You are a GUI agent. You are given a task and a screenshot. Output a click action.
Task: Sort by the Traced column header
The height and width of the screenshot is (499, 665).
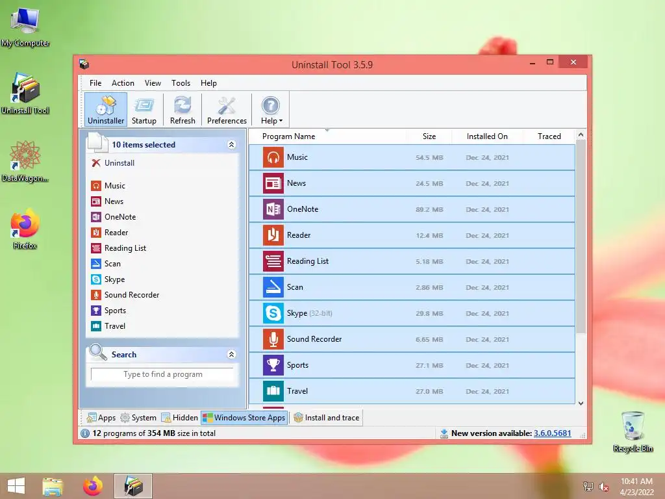(x=549, y=136)
